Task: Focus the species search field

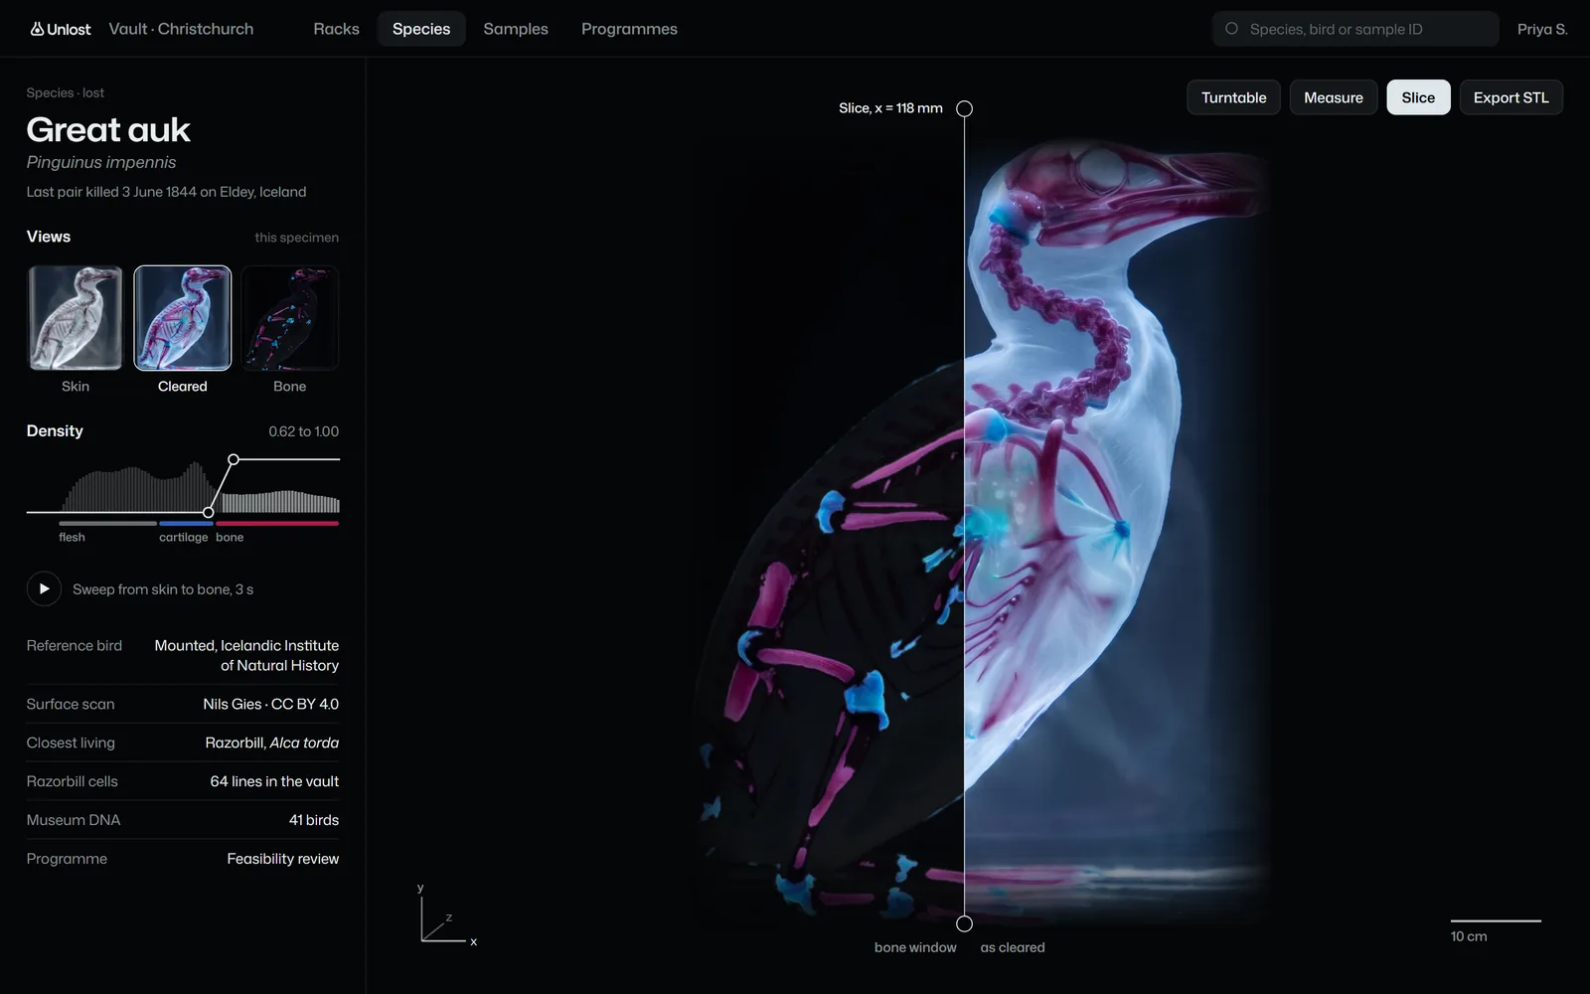Action: [x=1355, y=29]
